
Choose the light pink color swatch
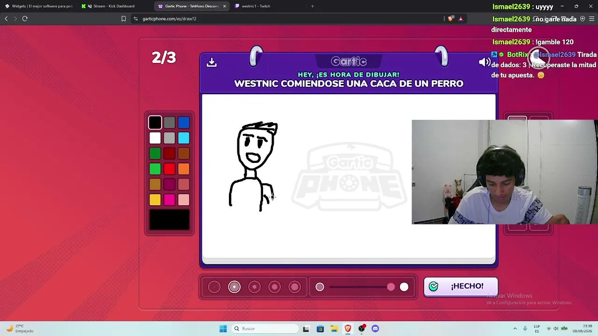(184, 200)
